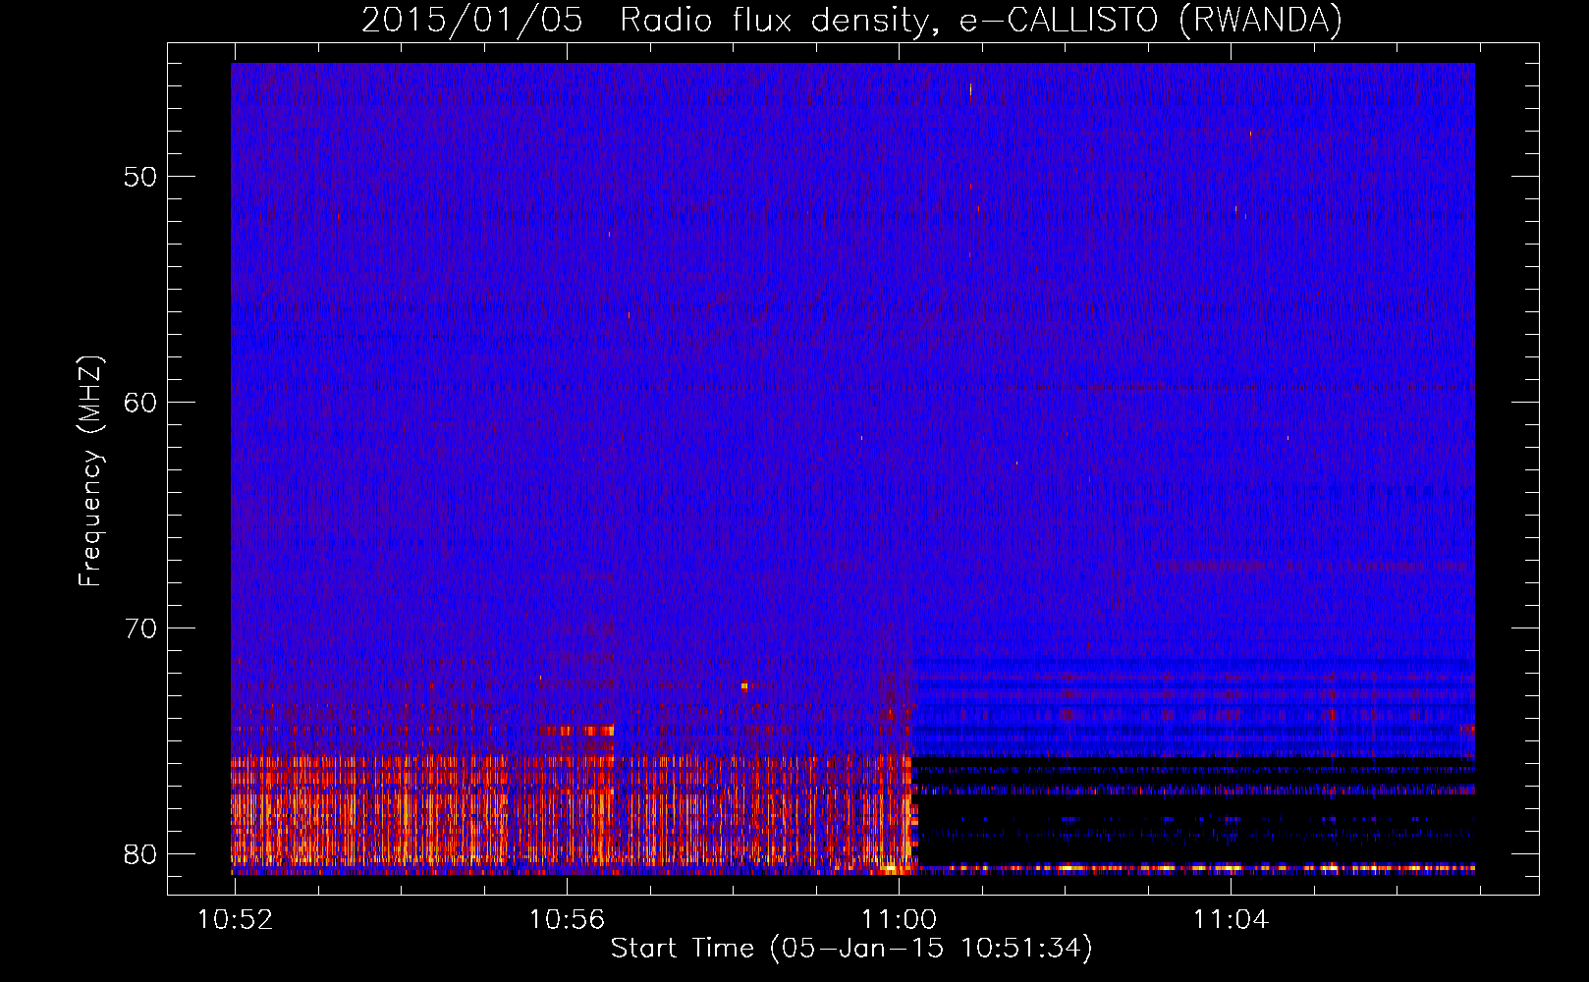Click the bright yellow spot near 10:58

click(x=744, y=685)
